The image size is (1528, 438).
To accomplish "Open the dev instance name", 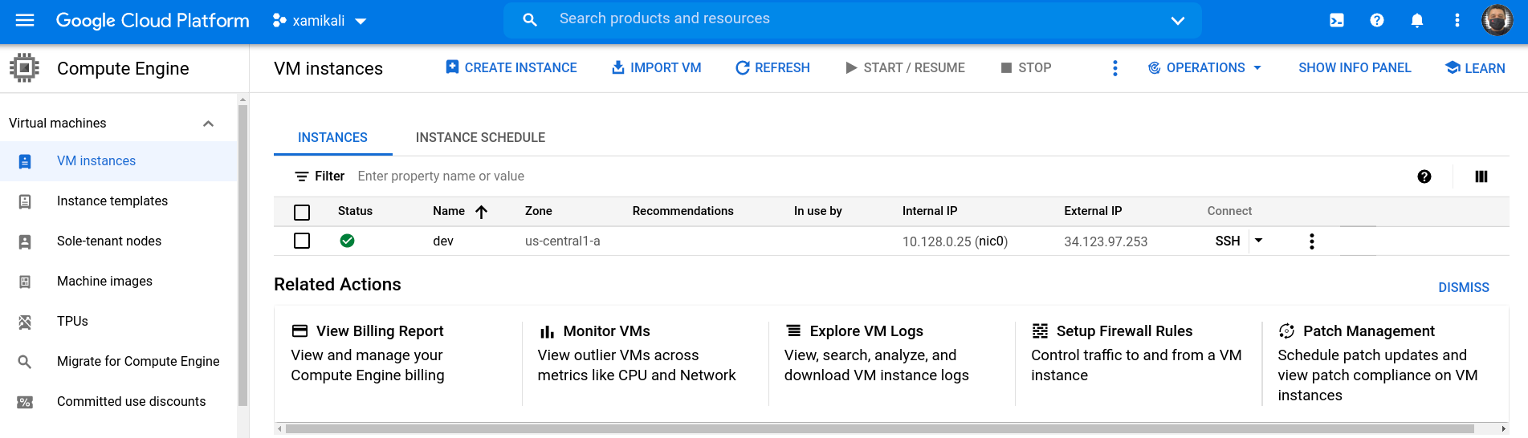I will click(x=443, y=241).
